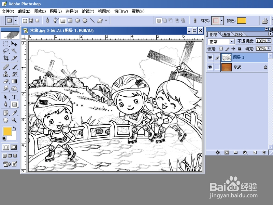Screen dimensions: 273x205
Task: Select the Gradient tool
Action: click(x=14, y=81)
